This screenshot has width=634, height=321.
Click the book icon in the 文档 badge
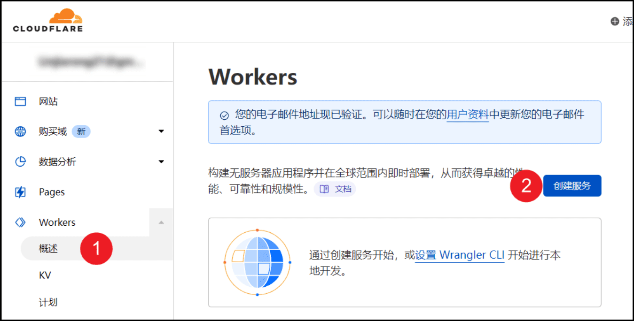click(x=324, y=189)
